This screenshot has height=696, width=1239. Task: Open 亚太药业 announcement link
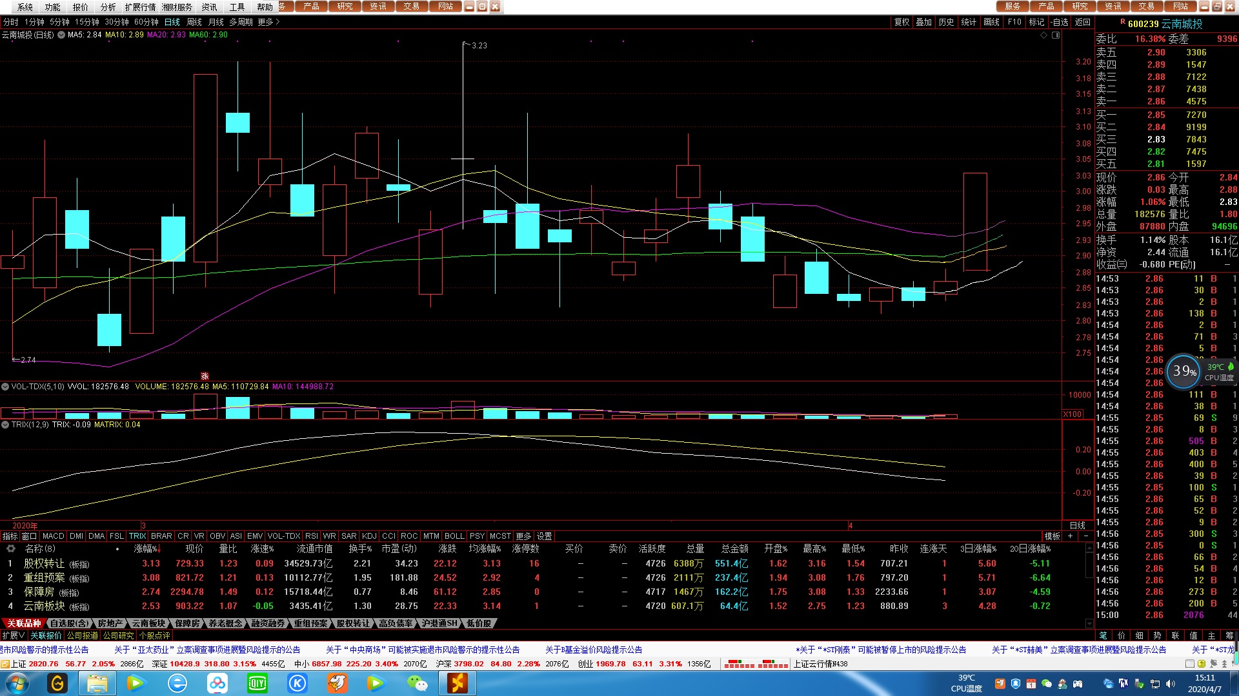[207, 650]
